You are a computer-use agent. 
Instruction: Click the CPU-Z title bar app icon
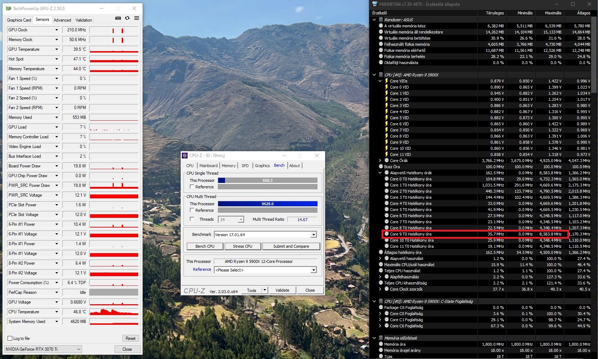pos(185,156)
